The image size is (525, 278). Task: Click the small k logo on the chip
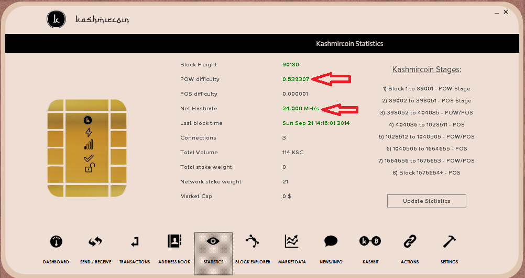coord(87,120)
